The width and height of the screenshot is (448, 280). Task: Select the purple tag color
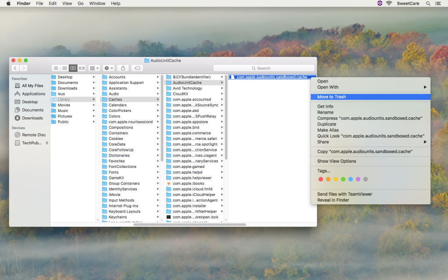click(357, 179)
